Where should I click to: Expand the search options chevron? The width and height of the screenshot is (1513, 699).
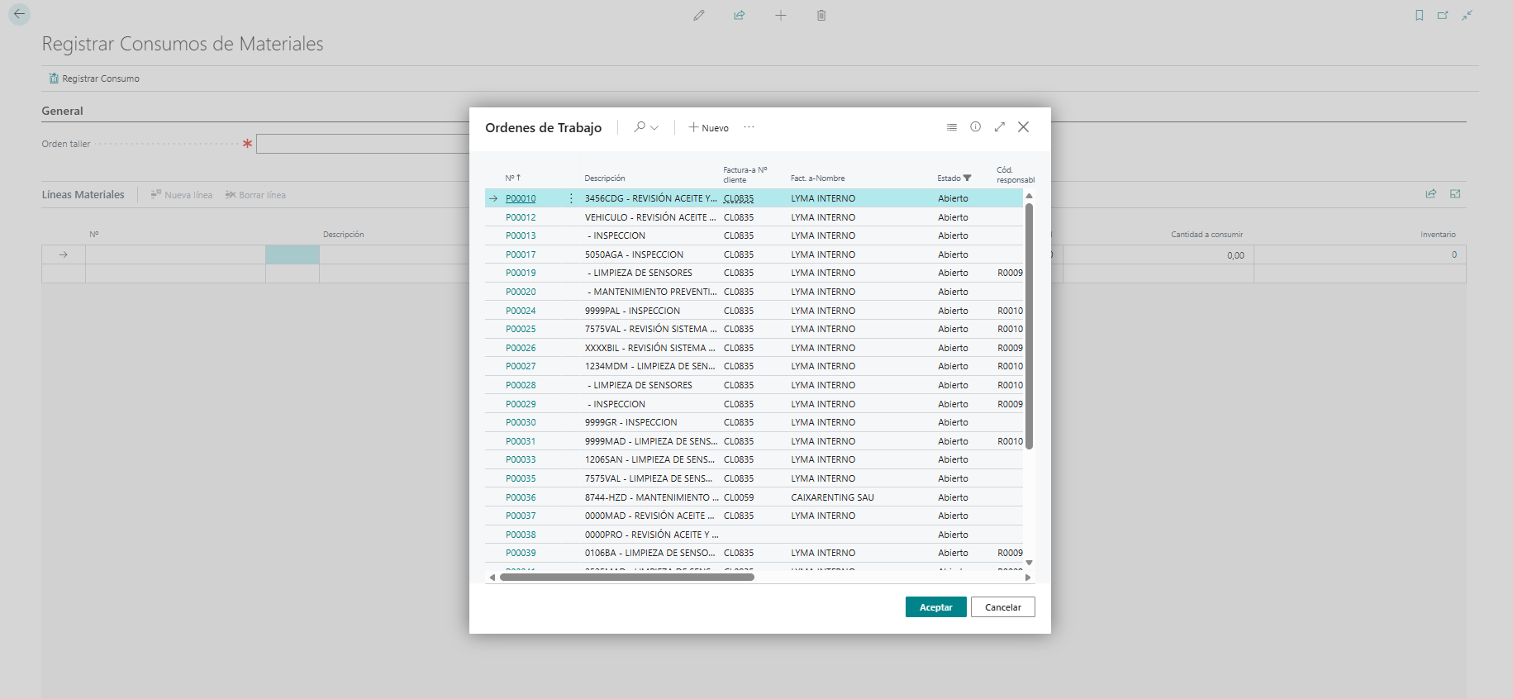click(x=654, y=128)
